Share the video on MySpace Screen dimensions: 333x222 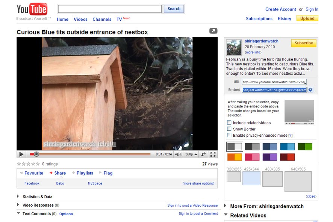tap(95, 183)
